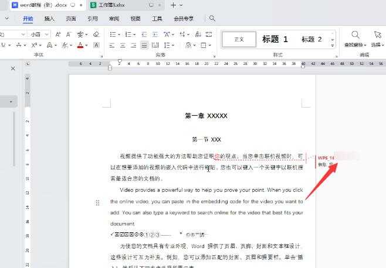The image size is (386, 268).
Task: Apply paragraph borders
Action: [x=204, y=45]
